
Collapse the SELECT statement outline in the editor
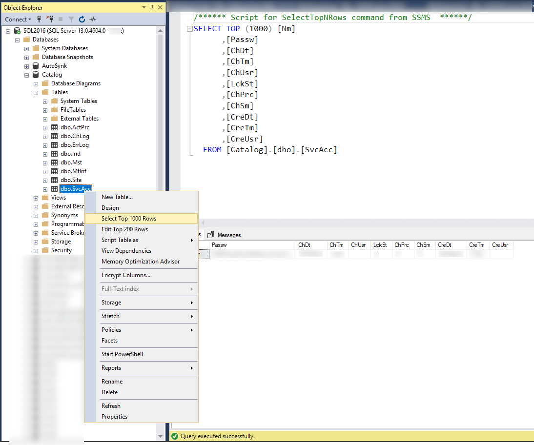189,29
